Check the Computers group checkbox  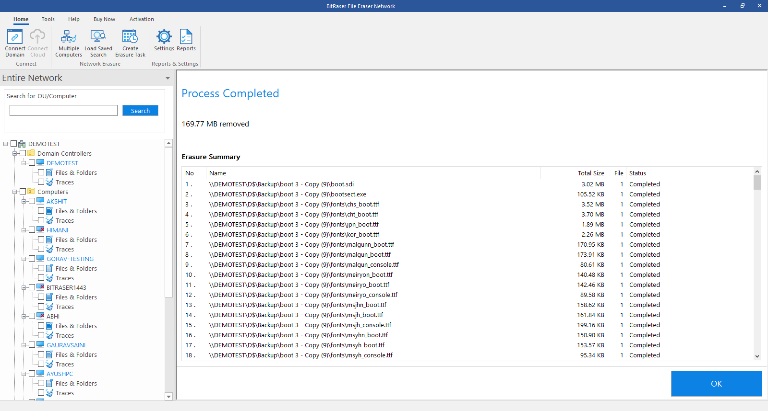[x=23, y=192]
